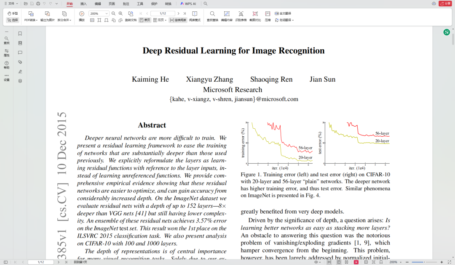Image resolution: width=455 pixels, height=265 pixels.
Task: Click the red 分享 share button
Action: tap(445, 3)
